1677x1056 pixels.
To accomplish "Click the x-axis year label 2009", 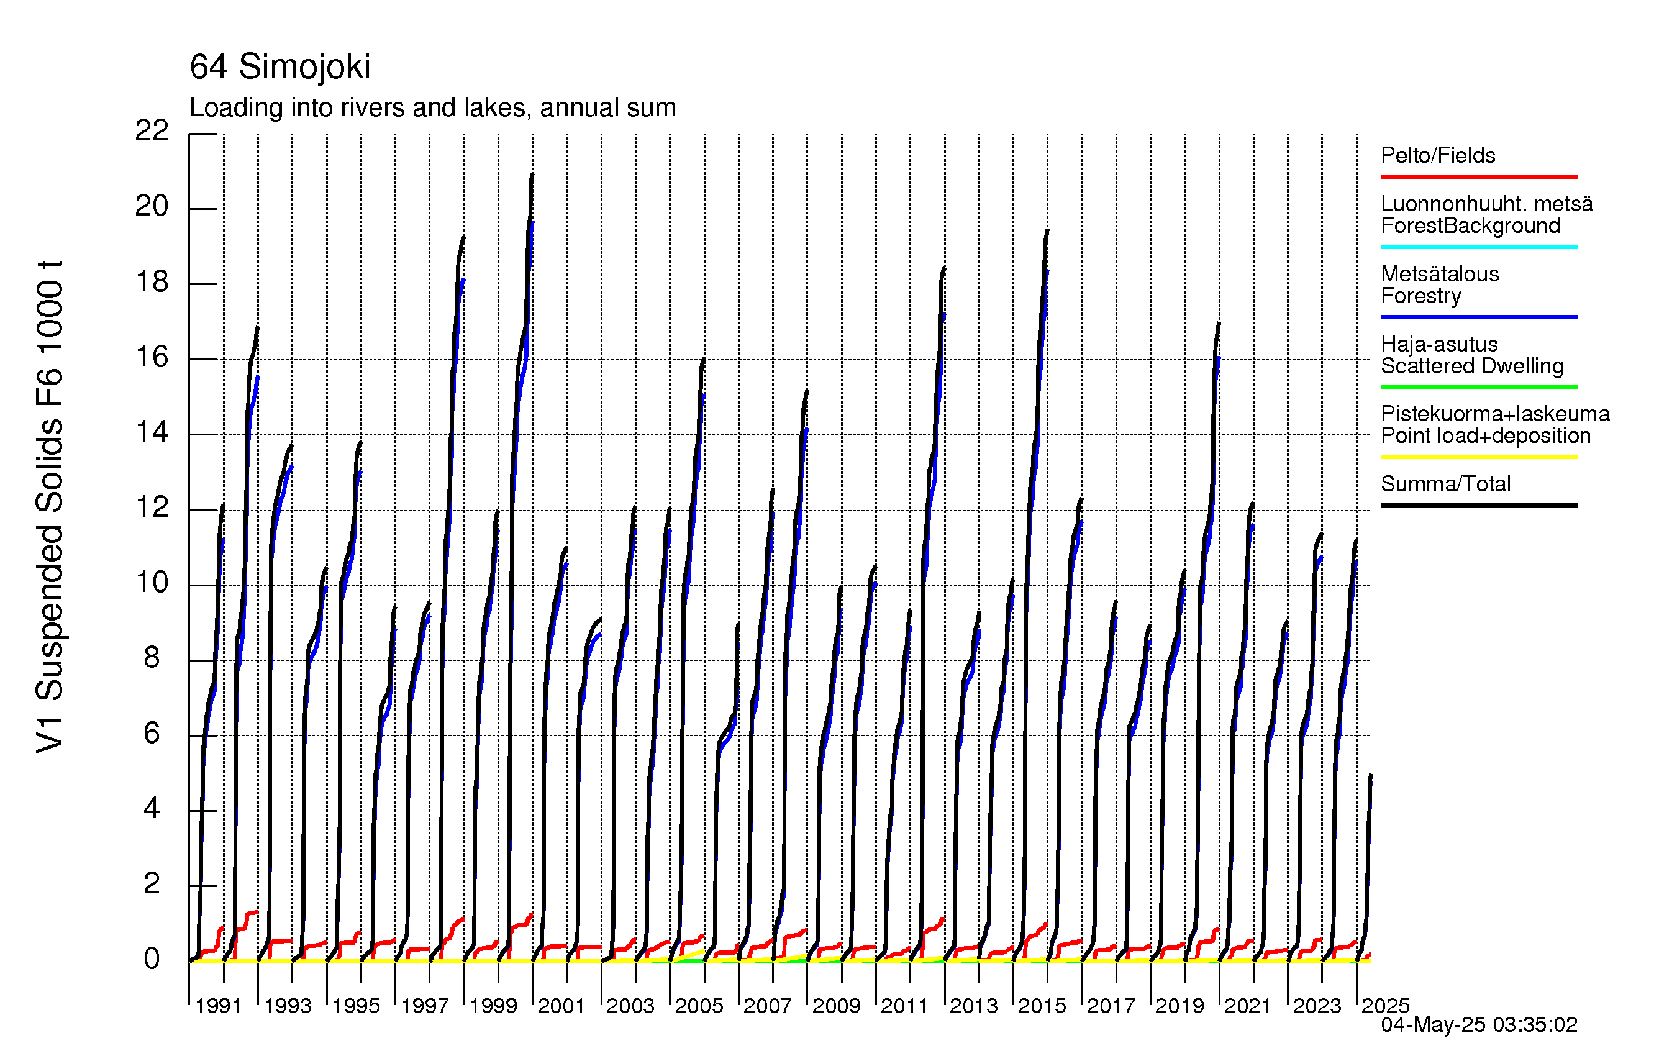I will pos(837,1006).
